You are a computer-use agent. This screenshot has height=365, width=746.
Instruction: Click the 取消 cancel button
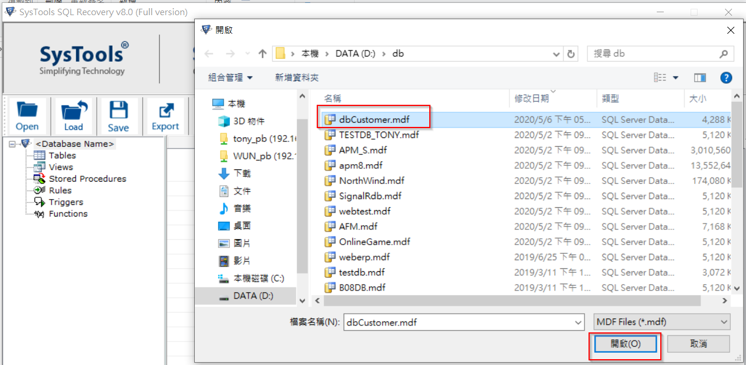pyautogui.click(x=698, y=343)
